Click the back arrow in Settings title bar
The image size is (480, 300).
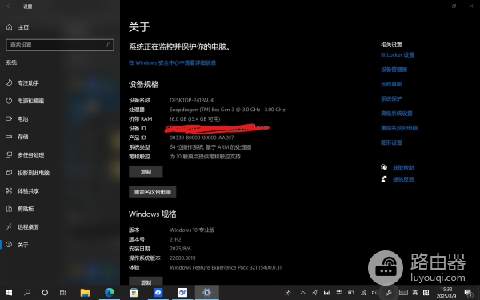click(9, 6)
